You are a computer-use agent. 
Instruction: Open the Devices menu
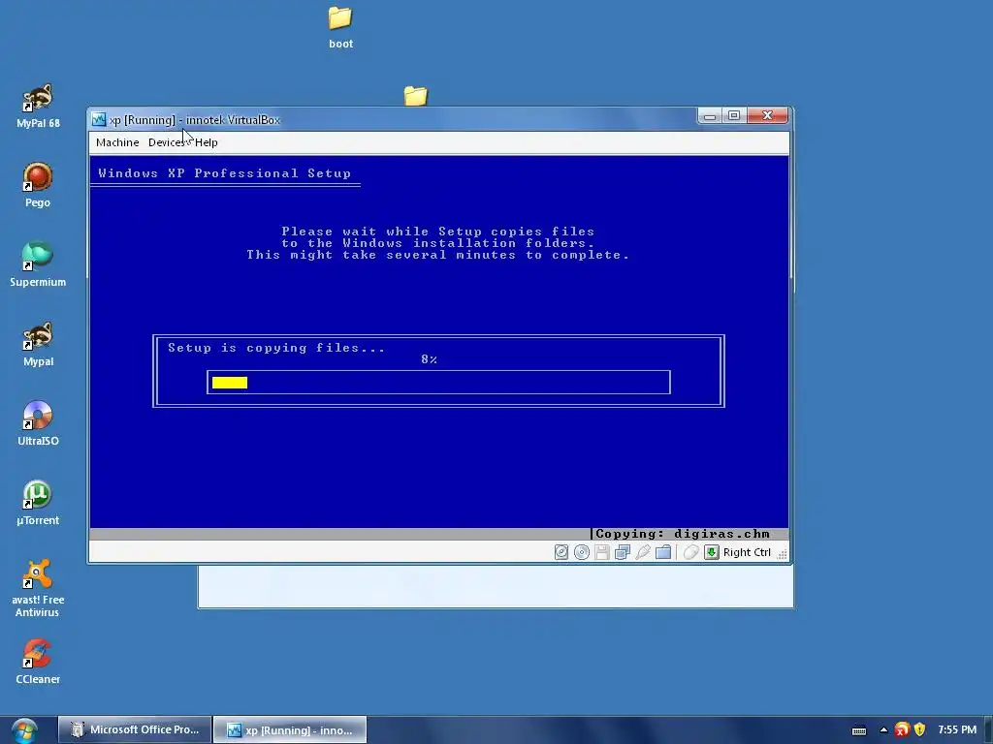point(167,142)
